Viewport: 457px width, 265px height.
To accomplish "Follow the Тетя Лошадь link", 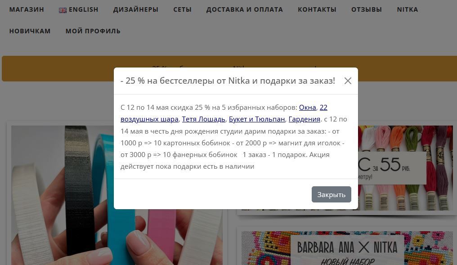I will coord(203,119).
